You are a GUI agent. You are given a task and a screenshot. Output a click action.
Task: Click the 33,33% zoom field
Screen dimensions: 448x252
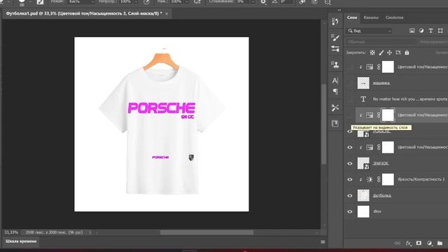(11, 232)
